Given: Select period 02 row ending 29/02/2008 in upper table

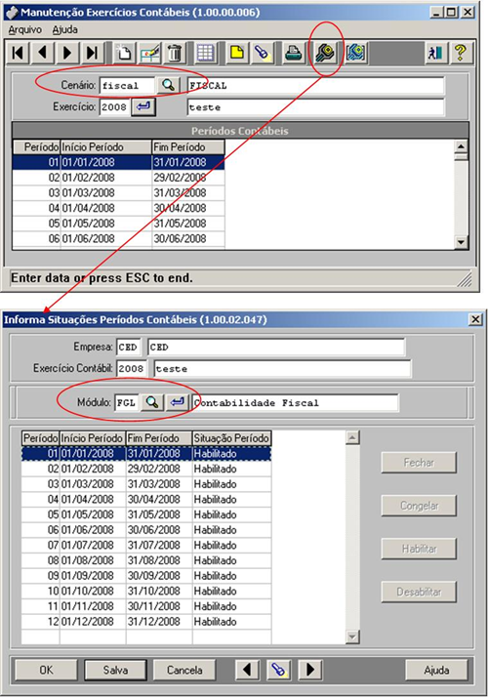Looking at the screenshot, I should [119, 178].
